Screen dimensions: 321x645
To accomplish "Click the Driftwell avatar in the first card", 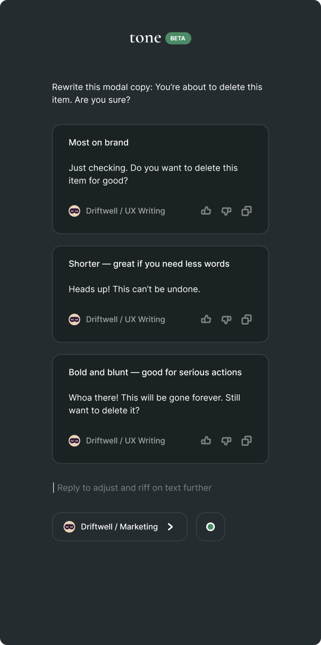I will point(74,211).
